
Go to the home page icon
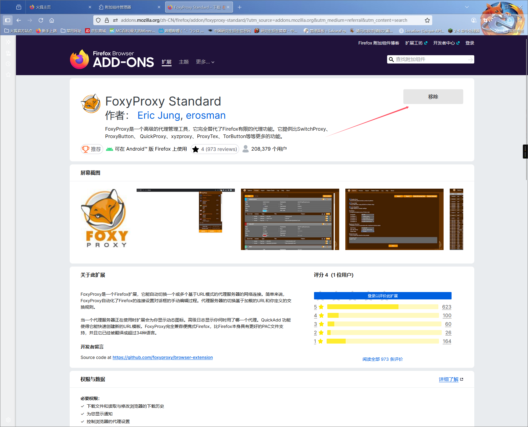52,20
